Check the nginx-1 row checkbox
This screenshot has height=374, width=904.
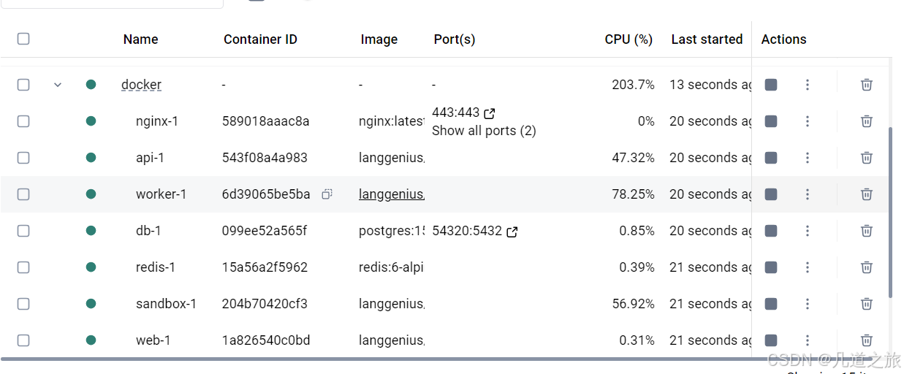point(23,121)
